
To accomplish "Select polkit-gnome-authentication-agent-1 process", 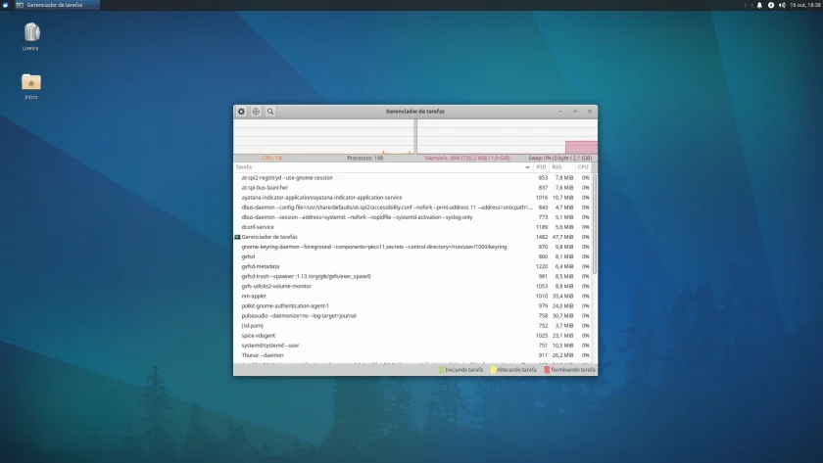I will coord(412,306).
